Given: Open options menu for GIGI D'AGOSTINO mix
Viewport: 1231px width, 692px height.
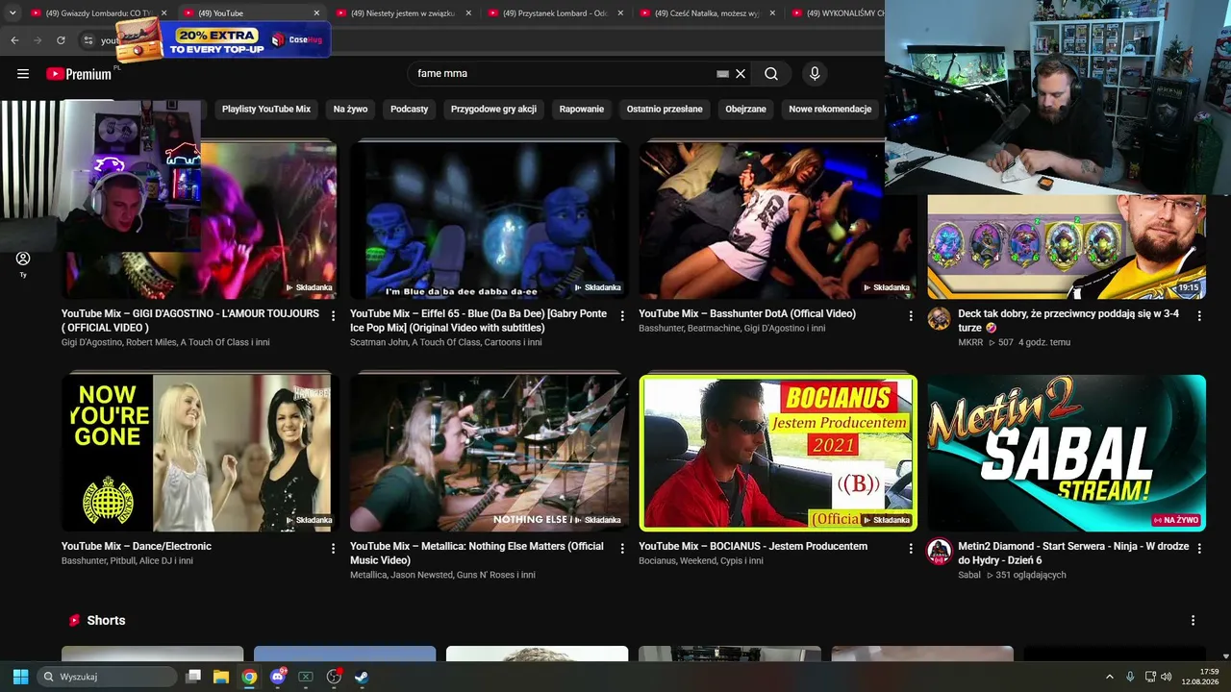Looking at the screenshot, I should pyautogui.click(x=334, y=315).
